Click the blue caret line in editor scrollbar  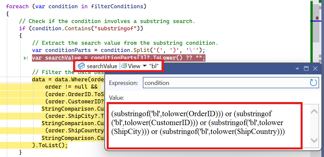tap(317, 21)
